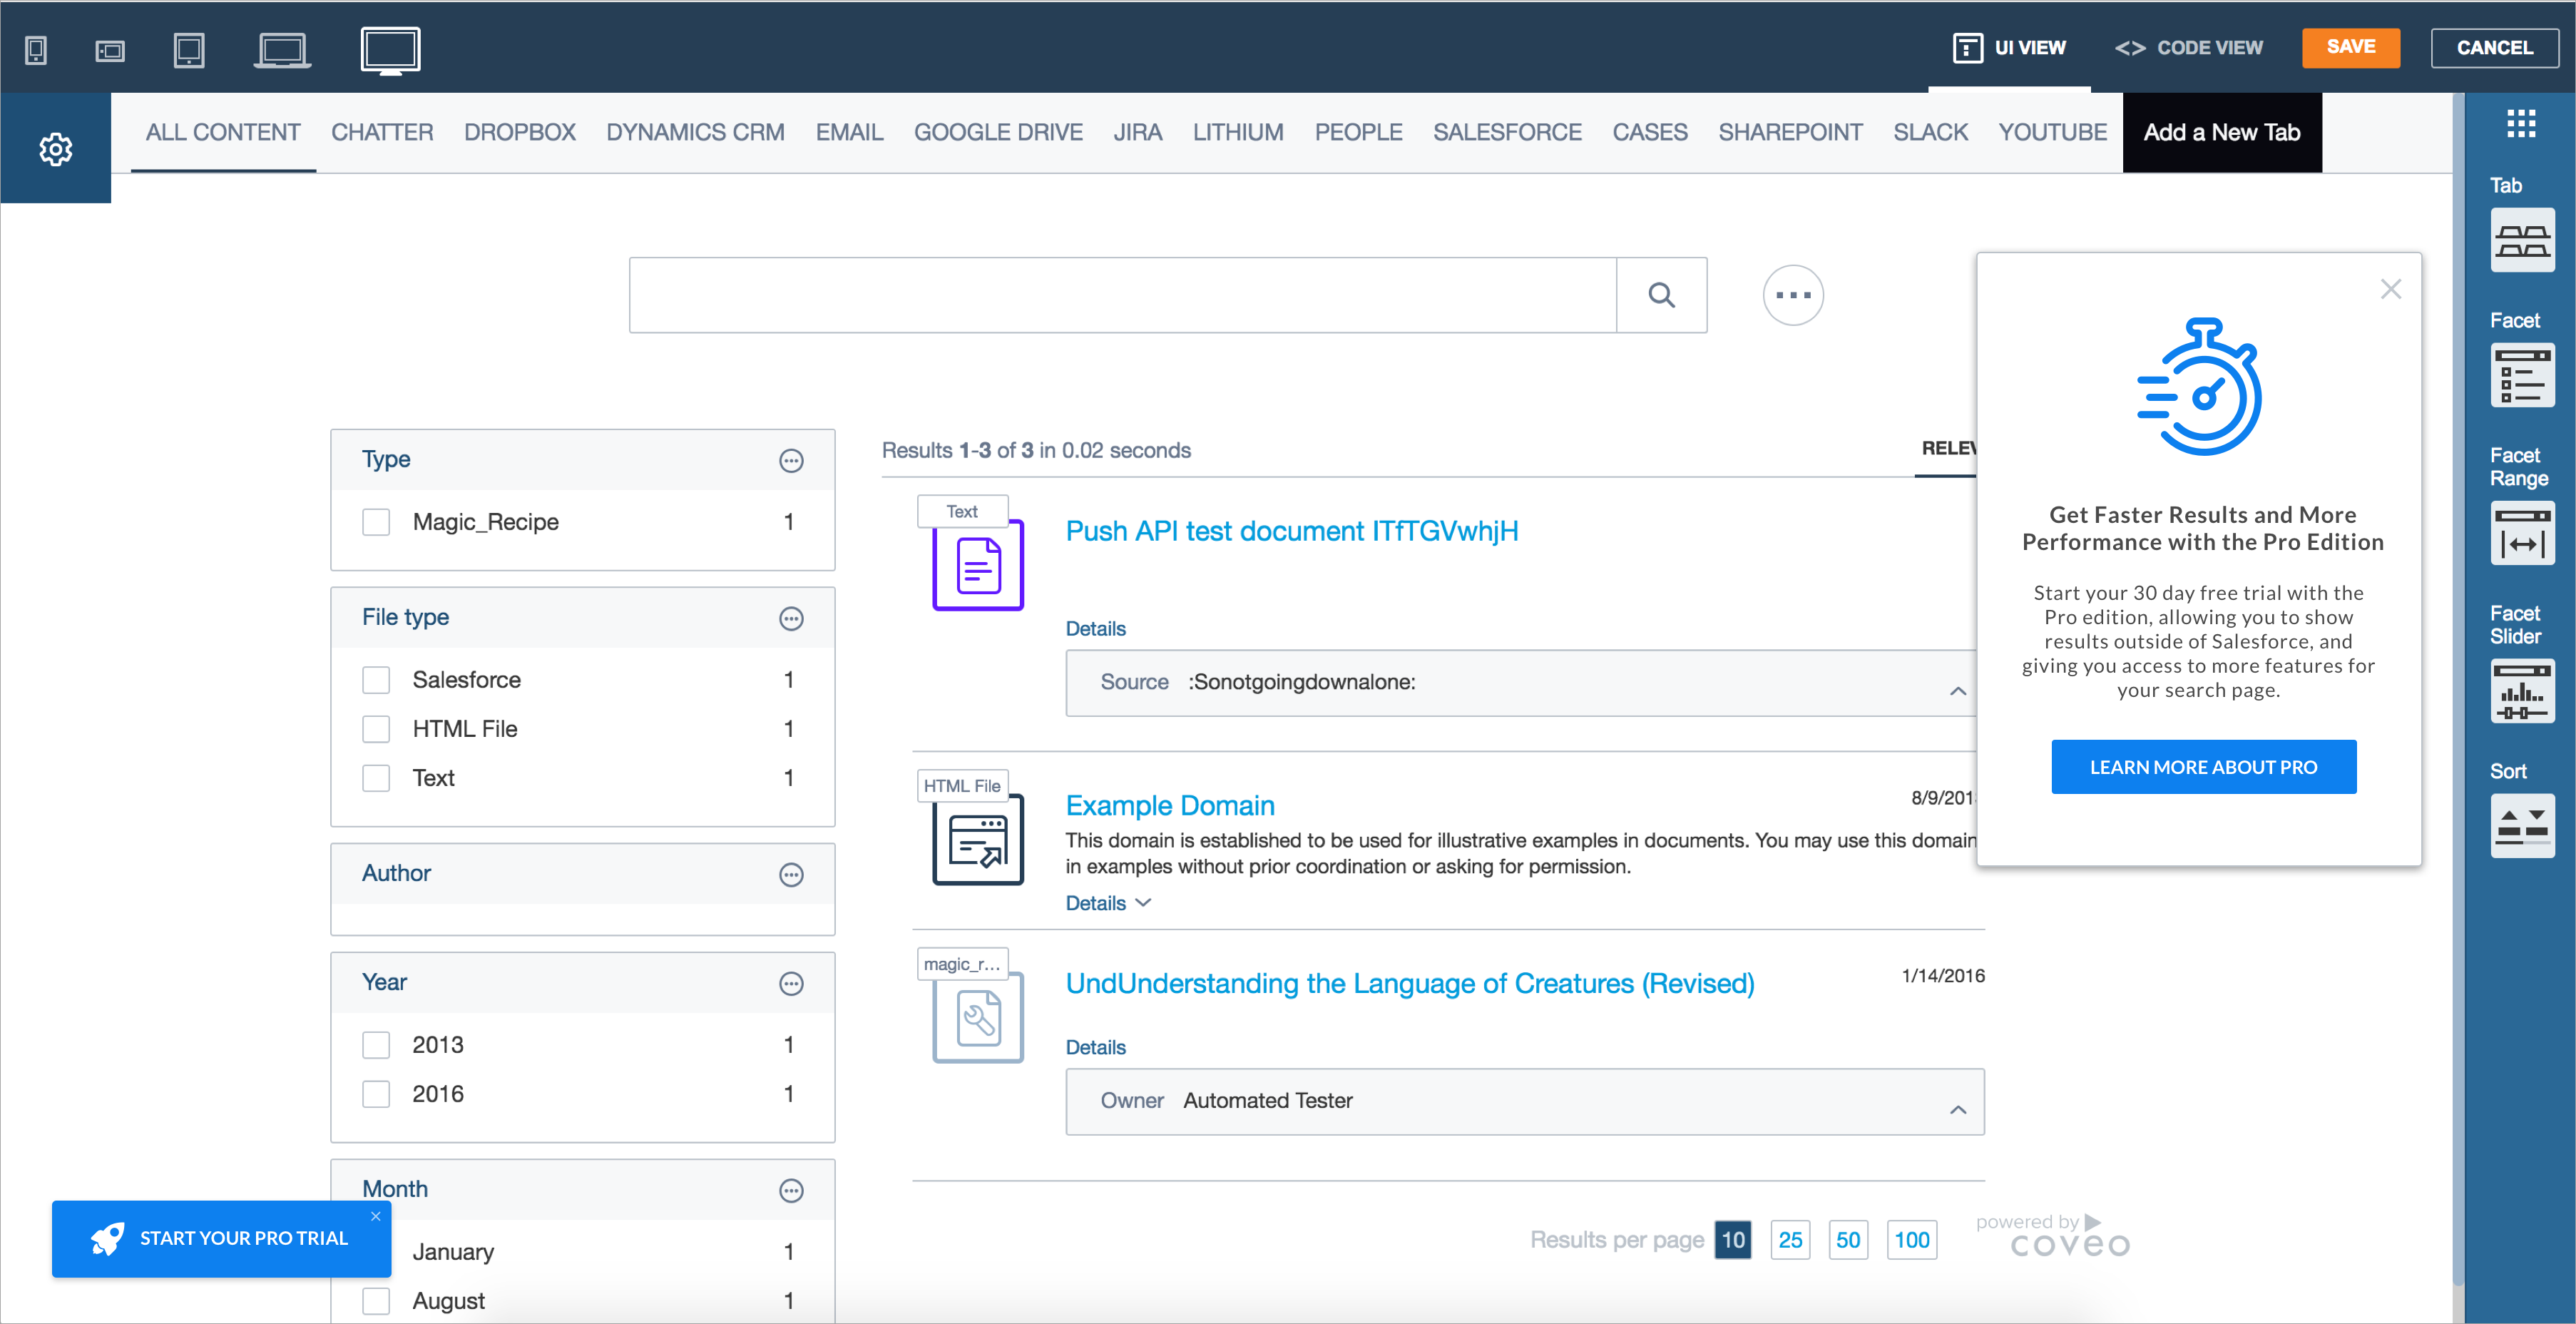The height and width of the screenshot is (1324, 2576).
Task: Check the Magic_Recipe type checkbox
Action: (x=376, y=522)
